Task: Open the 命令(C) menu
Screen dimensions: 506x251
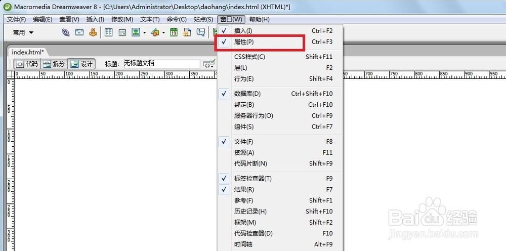Action: (x=177, y=19)
